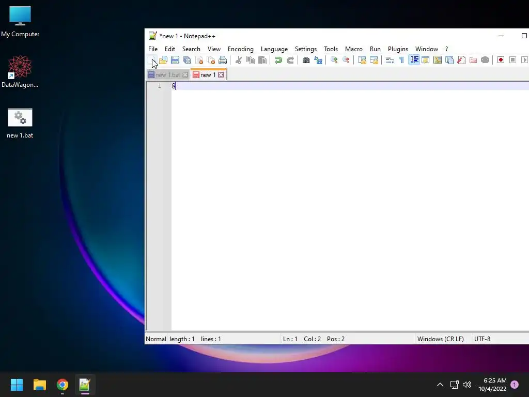The image size is (529, 397).
Task: Open the Macro menu
Action: click(353, 49)
